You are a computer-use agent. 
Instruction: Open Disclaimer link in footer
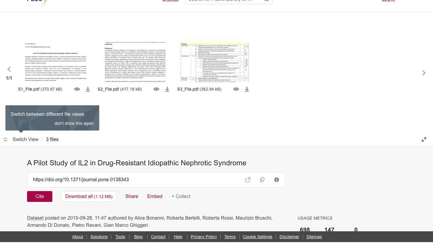click(289, 237)
